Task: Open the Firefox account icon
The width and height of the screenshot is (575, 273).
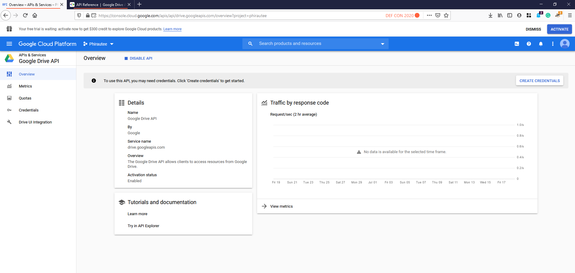Action: pyautogui.click(x=519, y=15)
